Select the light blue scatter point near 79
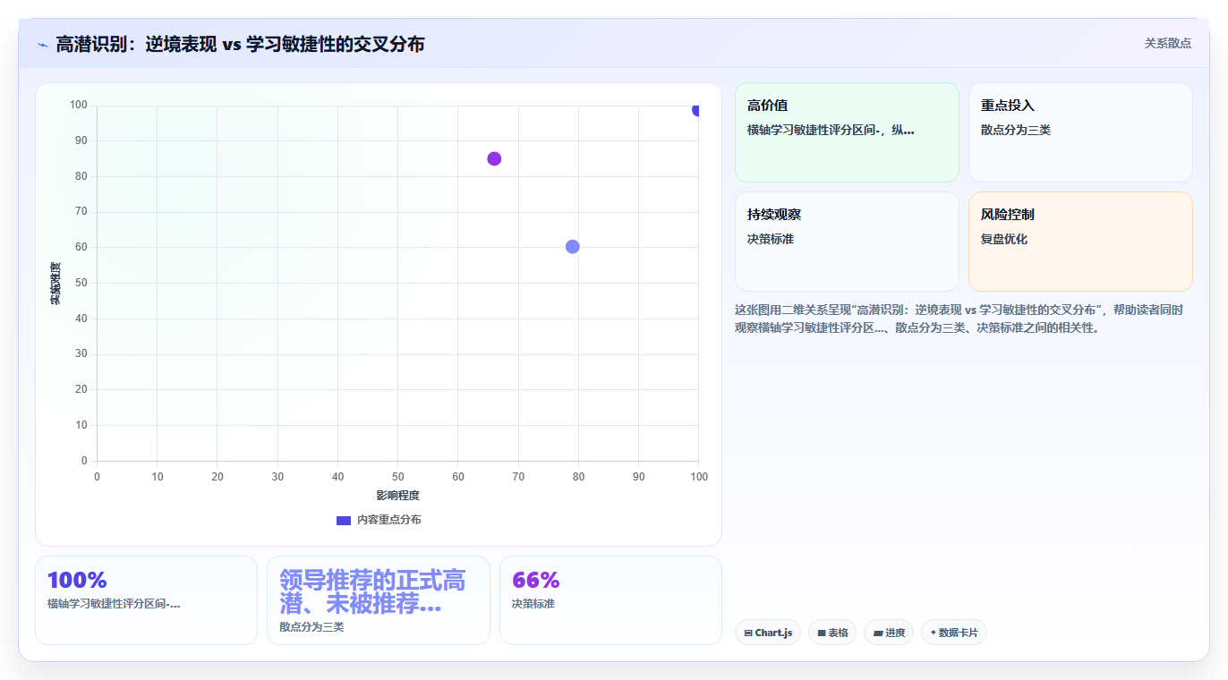Viewport: 1228px width, 680px height. coord(573,247)
